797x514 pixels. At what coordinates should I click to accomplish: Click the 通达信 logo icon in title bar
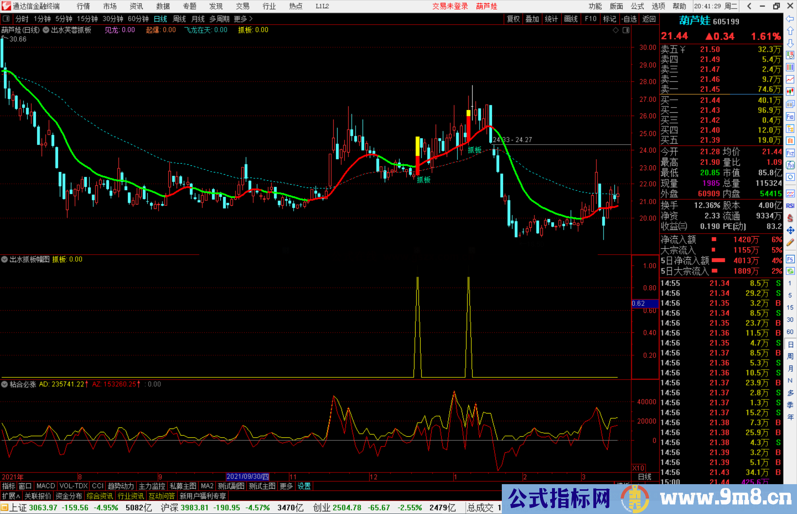6,6
